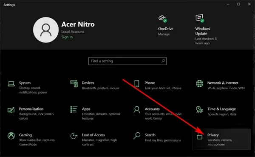
Task: Click 'Narrator, magnifier, high contrast' description
Action: [99, 142]
